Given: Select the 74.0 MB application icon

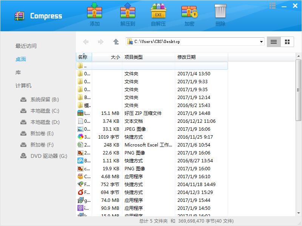Looking at the screenshot, I should tap(80, 200).
